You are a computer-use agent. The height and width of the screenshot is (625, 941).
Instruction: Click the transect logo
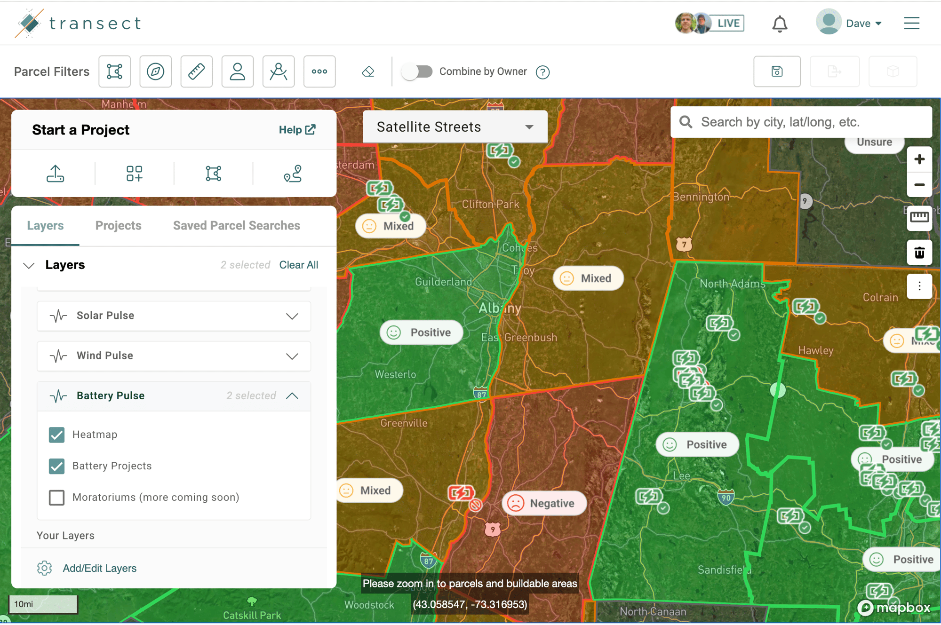click(x=78, y=23)
